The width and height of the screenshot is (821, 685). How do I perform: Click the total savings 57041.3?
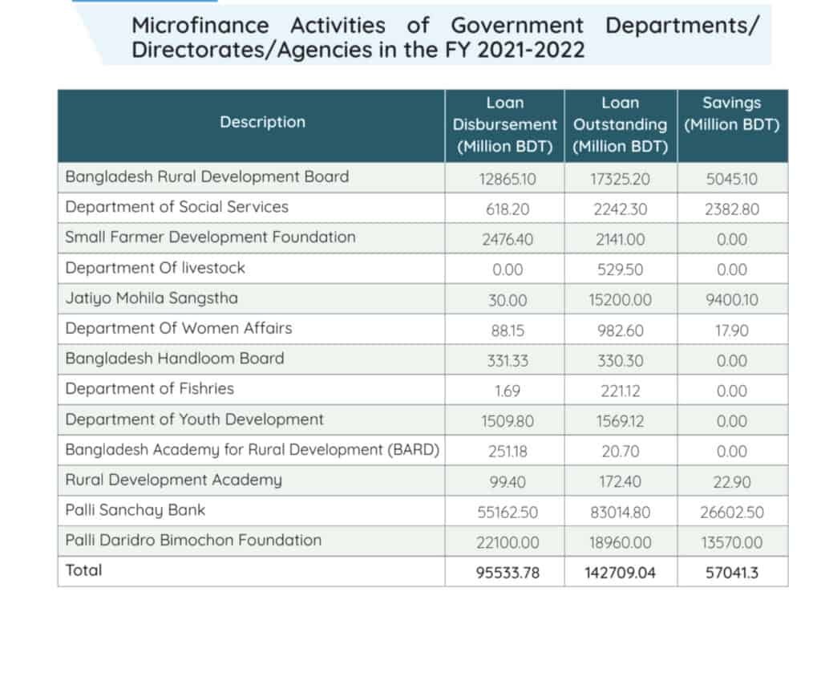tap(731, 573)
